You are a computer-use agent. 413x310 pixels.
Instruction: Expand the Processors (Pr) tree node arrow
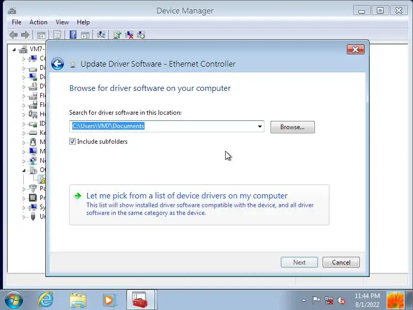24,198
